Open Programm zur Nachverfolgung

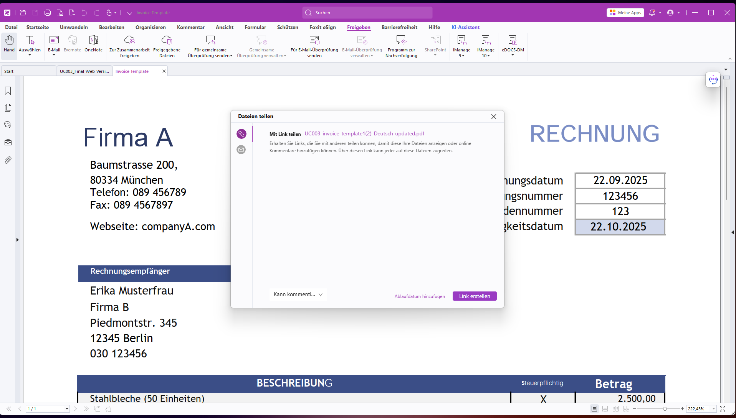(401, 46)
